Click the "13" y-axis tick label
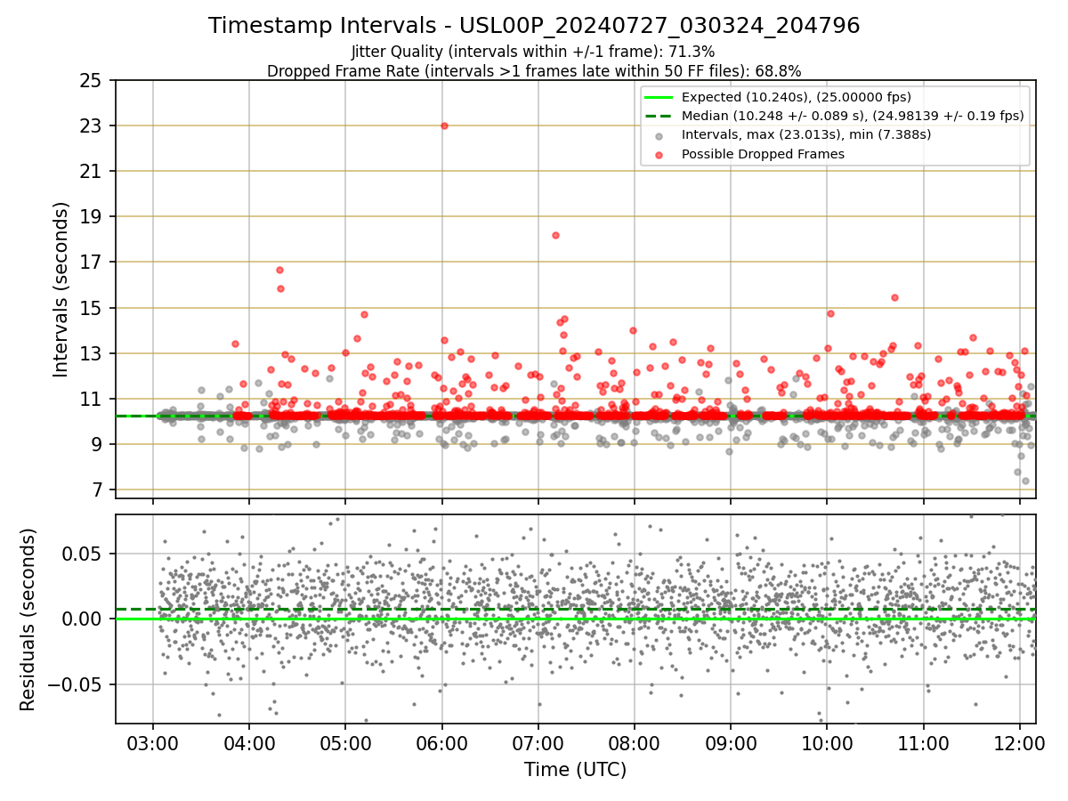The image size is (1068, 801). point(92,353)
